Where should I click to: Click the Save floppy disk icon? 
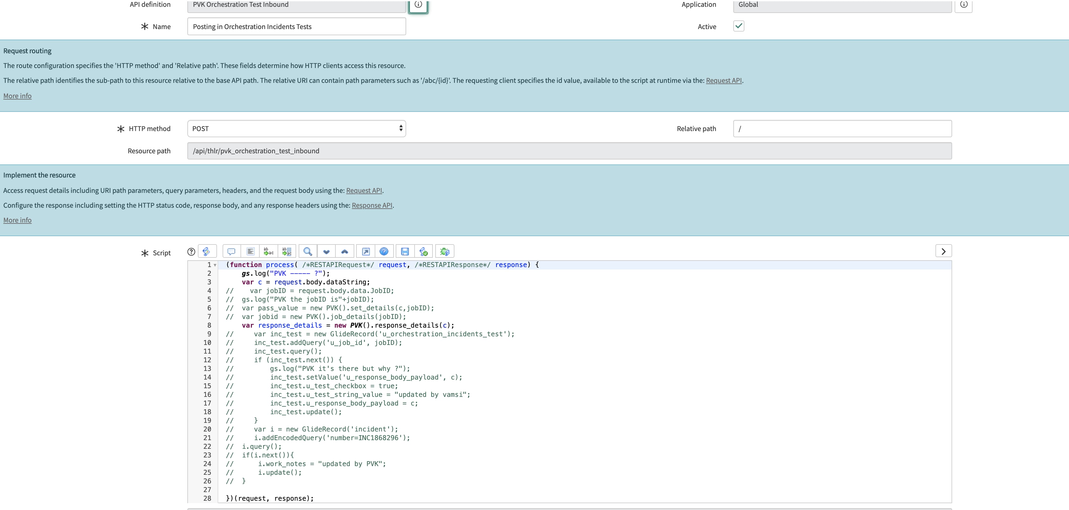coord(405,252)
